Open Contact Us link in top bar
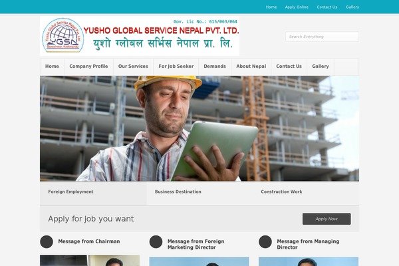 pyautogui.click(x=327, y=7)
